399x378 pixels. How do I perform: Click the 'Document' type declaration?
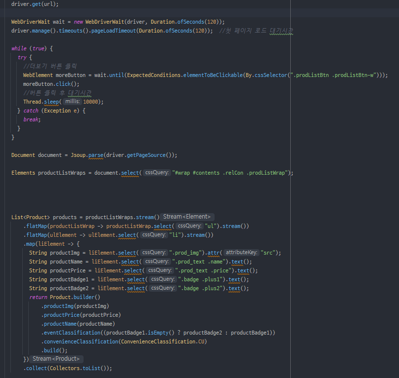[23, 155]
